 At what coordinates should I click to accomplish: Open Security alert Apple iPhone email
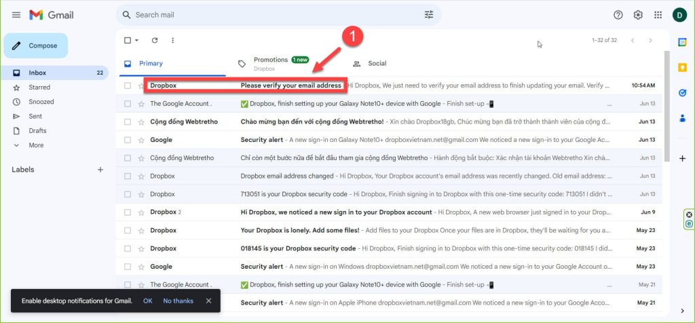coord(389,303)
